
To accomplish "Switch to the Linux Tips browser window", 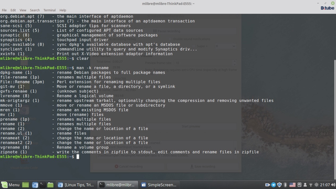I will 76,185.
